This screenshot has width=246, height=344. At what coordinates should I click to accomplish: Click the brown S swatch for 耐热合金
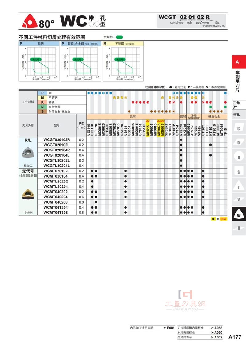(x=42, y=111)
